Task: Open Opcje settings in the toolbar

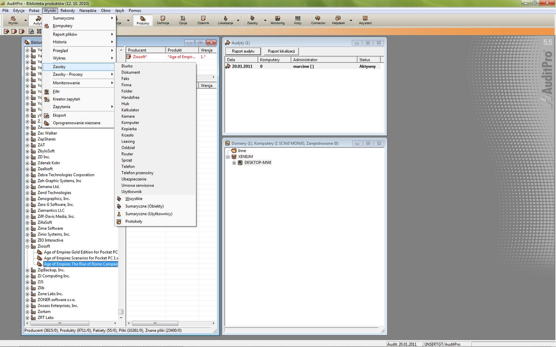Action: tap(183, 20)
